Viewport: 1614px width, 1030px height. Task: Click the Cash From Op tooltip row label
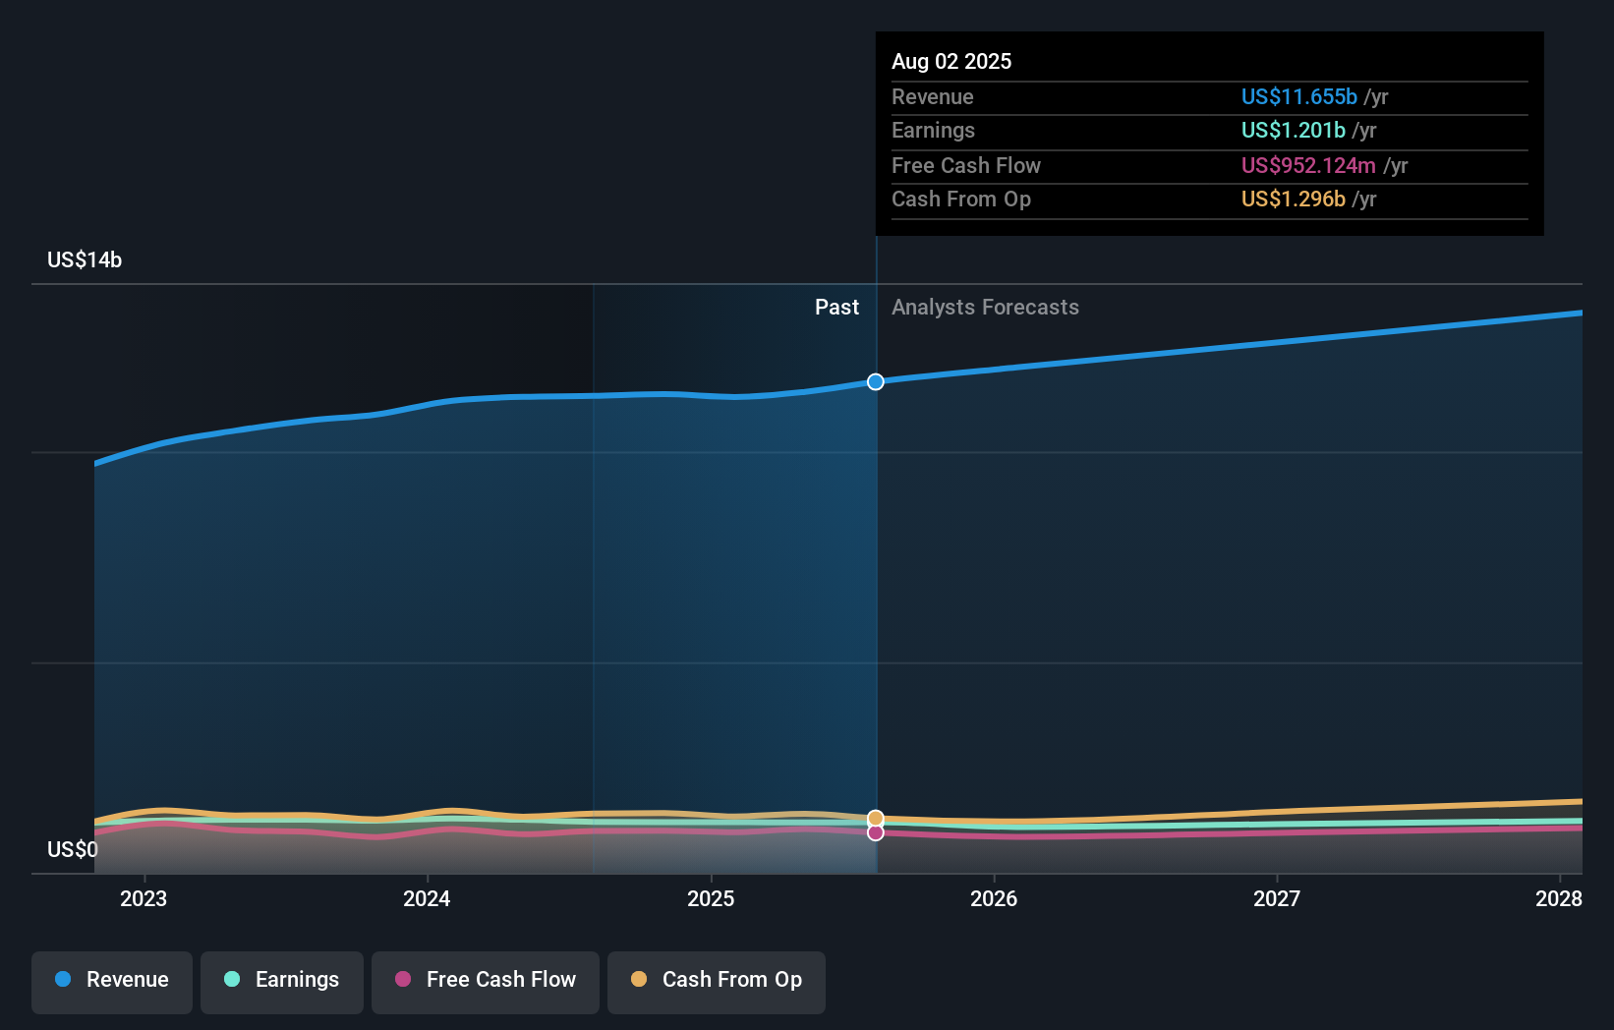tap(960, 199)
